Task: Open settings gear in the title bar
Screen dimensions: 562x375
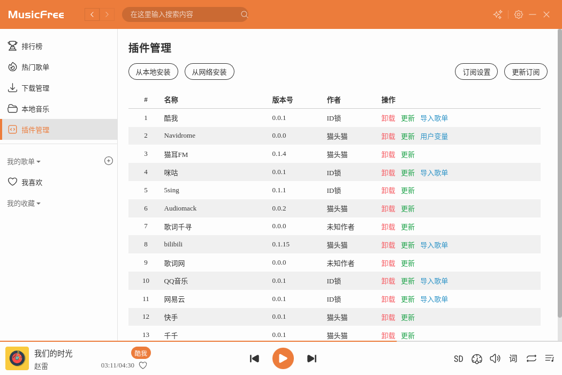Action: click(x=518, y=14)
